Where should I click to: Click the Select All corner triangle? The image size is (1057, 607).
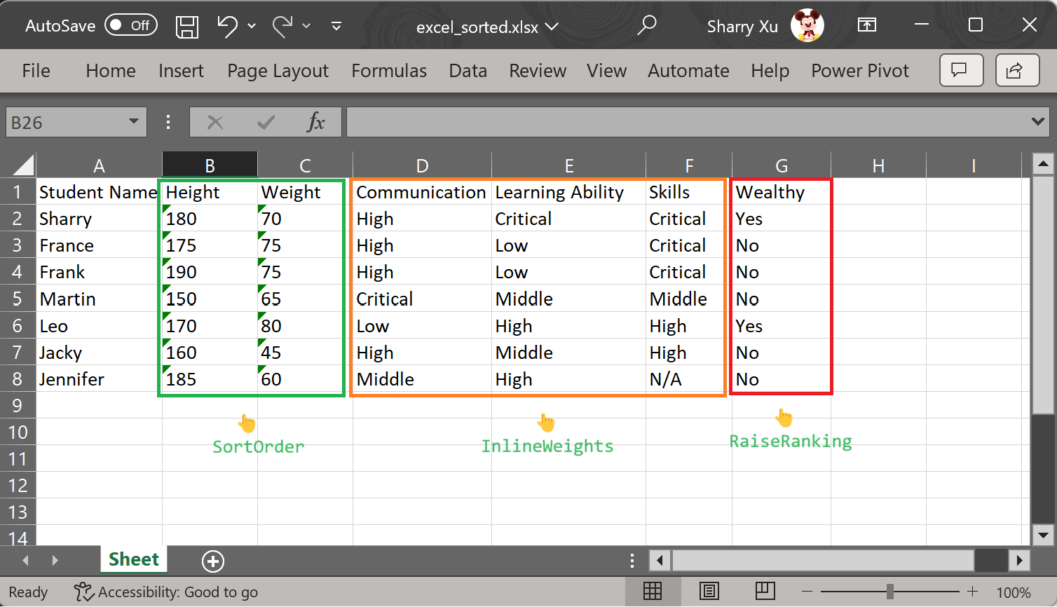click(x=22, y=165)
